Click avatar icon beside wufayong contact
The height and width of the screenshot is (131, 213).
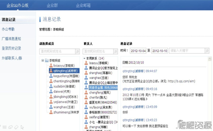(x=86, y=107)
